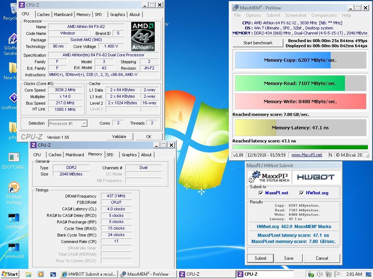The image size is (373, 279).
Task: Click the DRAM Frequency 437.3 MHz value
Action: 116,196
